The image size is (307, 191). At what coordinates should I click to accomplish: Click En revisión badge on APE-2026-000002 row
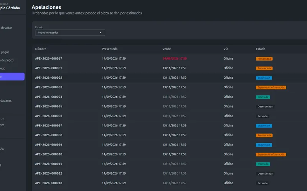click(264, 78)
